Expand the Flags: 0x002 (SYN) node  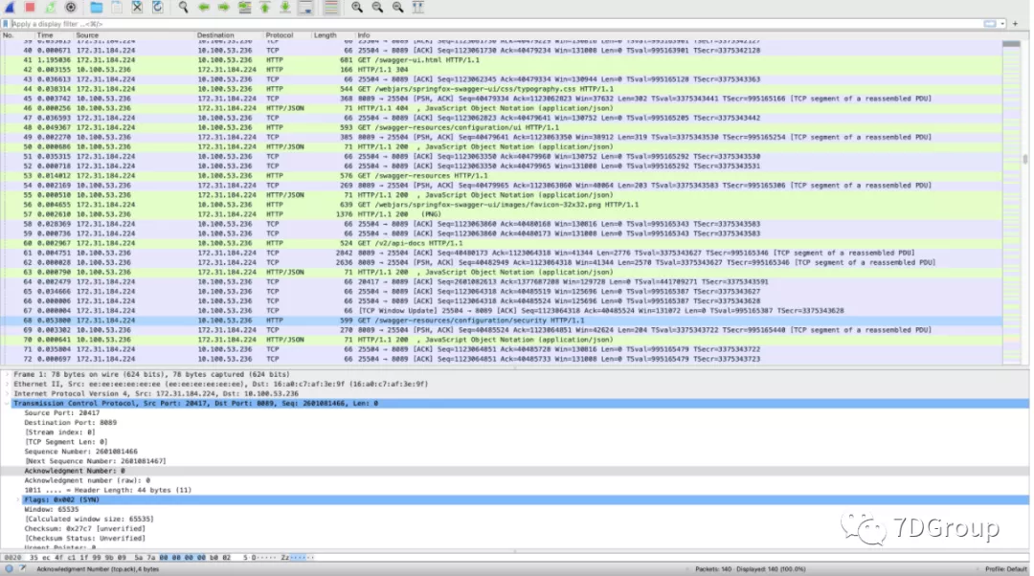18,499
